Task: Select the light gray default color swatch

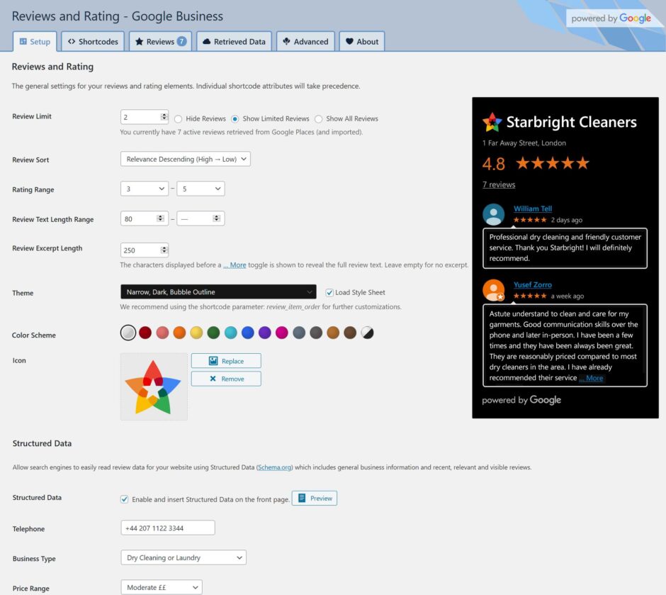Action: (128, 333)
